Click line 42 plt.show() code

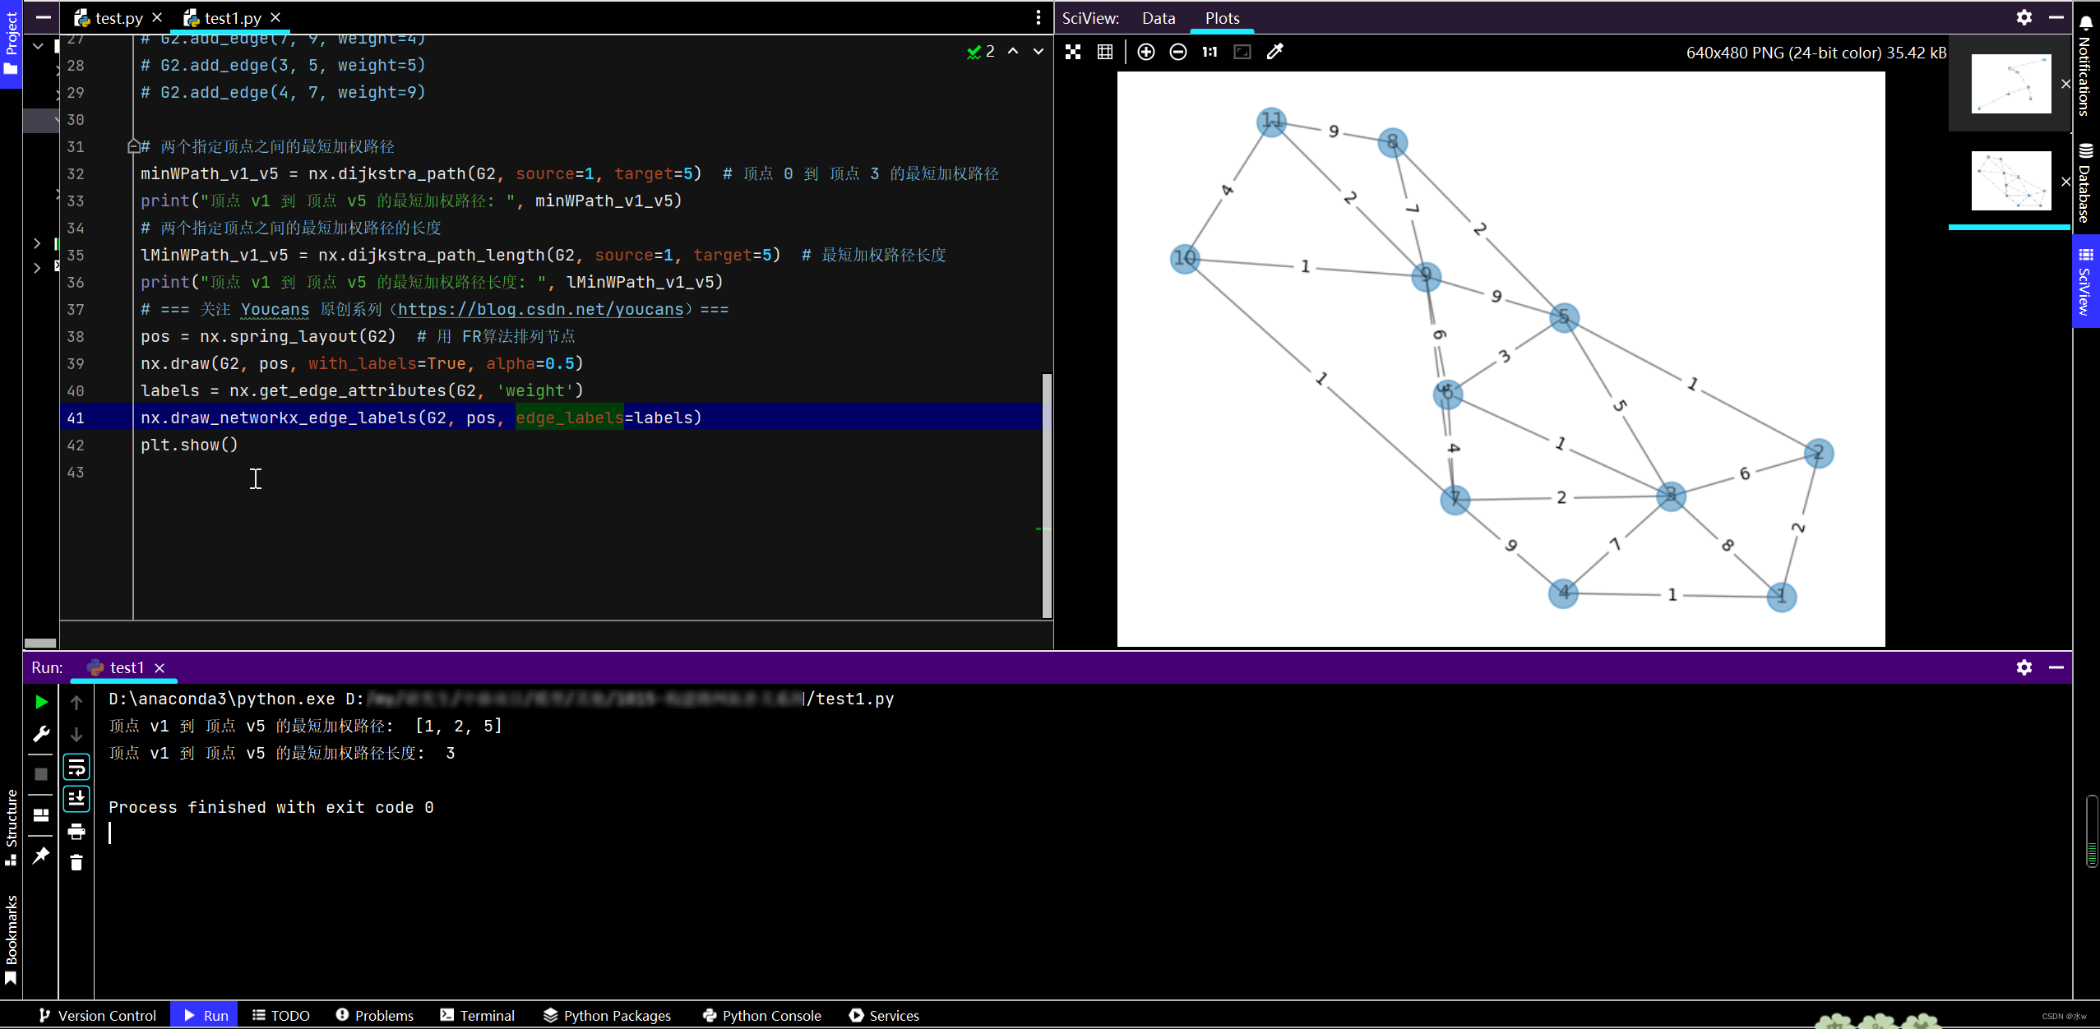tap(189, 445)
